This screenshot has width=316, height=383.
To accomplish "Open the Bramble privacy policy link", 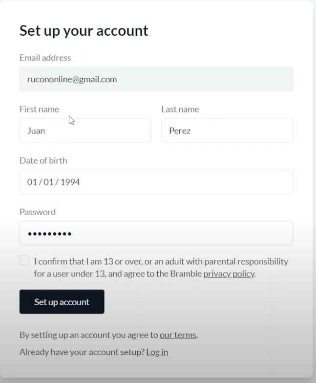I will coord(229,274).
